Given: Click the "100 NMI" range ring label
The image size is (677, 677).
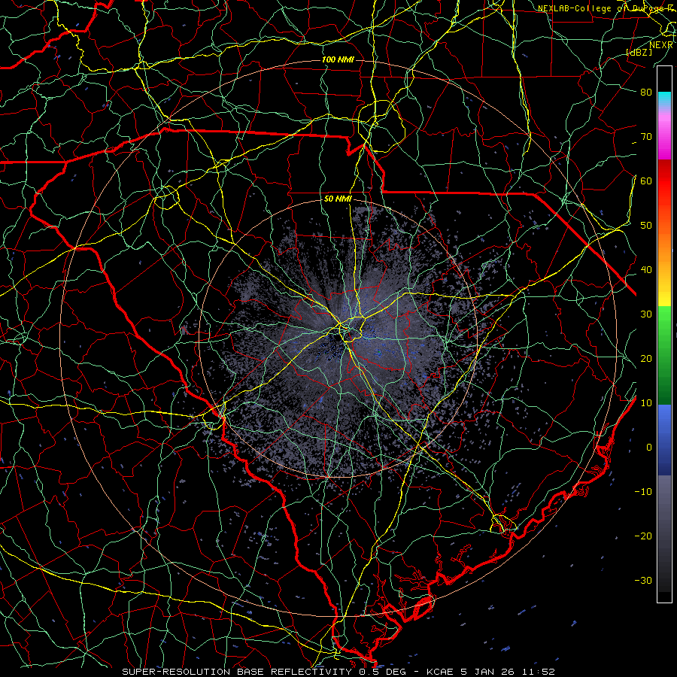Looking at the screenshot, I should tap(338, 59).
